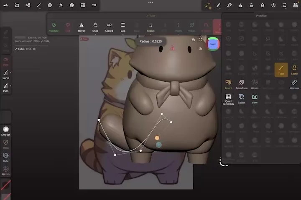Select the Transform tool
This screenshot has width=301, height=200.
(242, 85)
